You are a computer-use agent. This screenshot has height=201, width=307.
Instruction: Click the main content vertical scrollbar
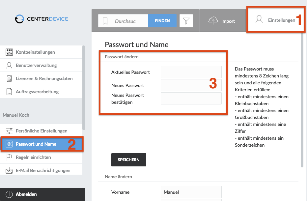(x=302, y=100)
